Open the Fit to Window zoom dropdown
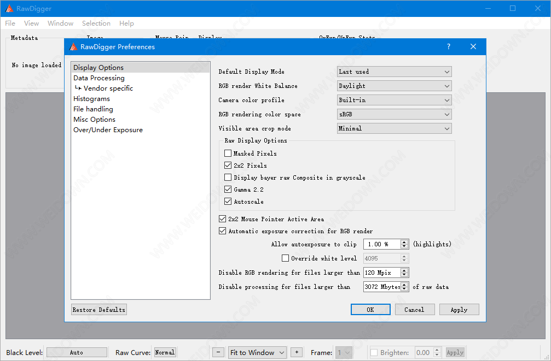Viewport: 551px width, 361px height. [x=257, y=352]
